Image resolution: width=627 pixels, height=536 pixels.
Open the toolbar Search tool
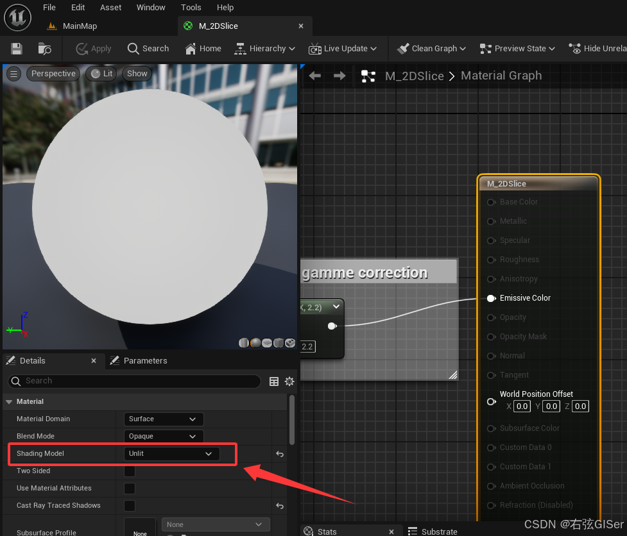148,49
